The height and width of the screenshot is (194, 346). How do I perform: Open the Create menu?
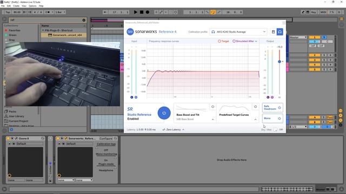pyautogui.click(x=16, y=6)
